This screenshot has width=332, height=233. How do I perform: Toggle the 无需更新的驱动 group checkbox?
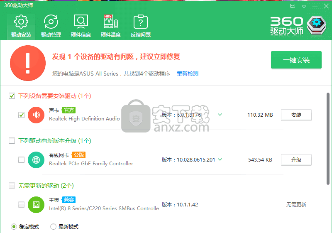coord(12,186)
